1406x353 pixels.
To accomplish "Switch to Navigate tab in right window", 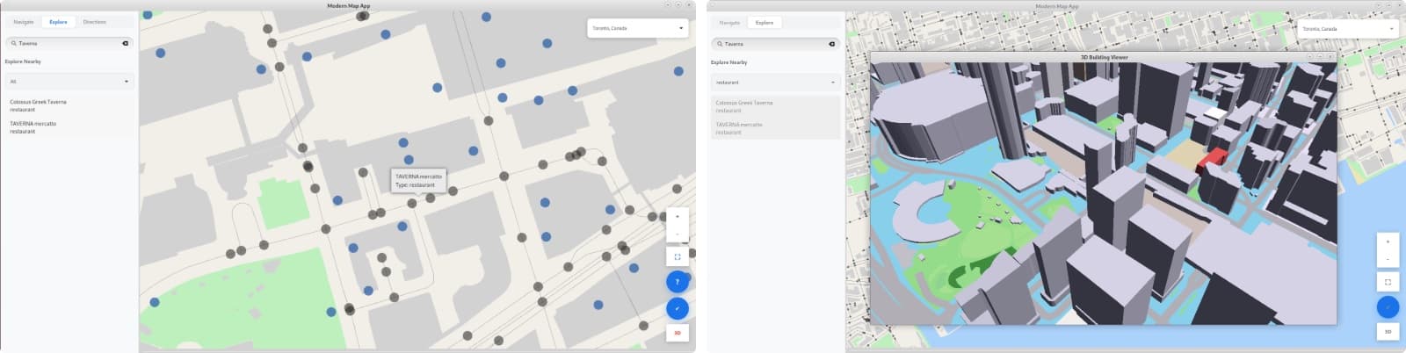I will pyautogui.click(x=729, y=23).
